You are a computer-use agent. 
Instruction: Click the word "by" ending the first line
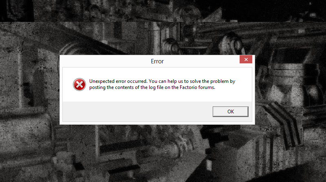232,82
